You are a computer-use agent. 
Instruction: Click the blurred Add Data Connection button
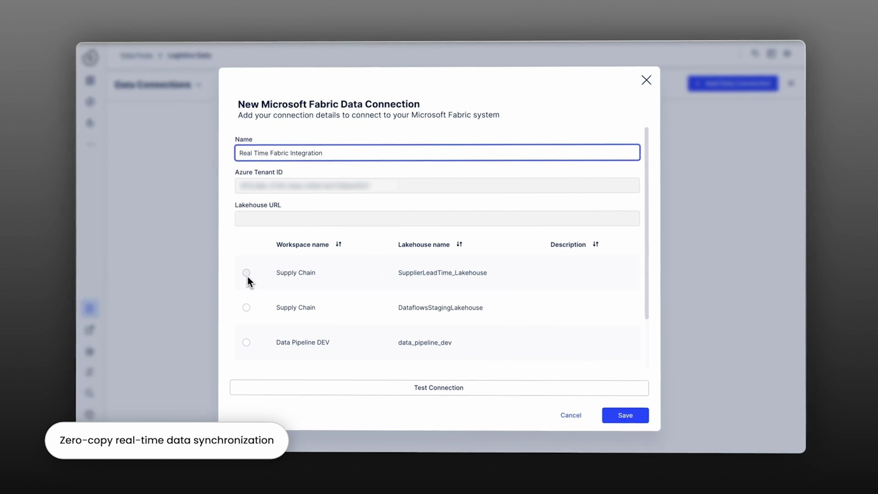733,84
